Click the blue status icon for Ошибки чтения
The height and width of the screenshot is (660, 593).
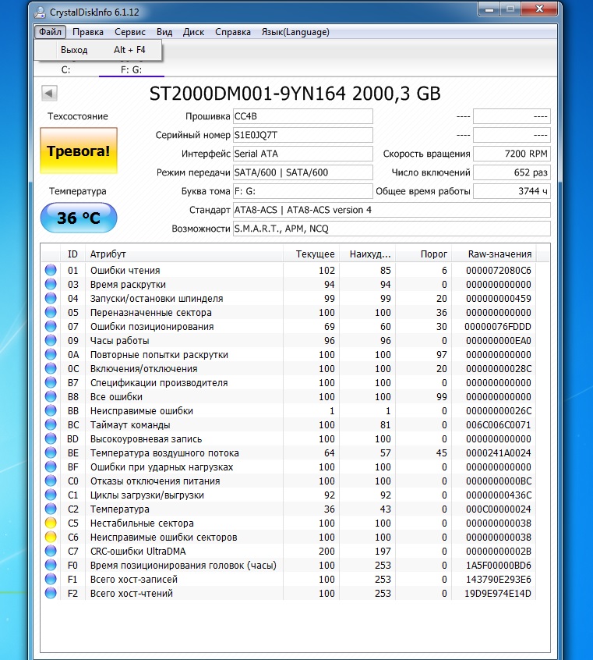(x=51, y=271)
